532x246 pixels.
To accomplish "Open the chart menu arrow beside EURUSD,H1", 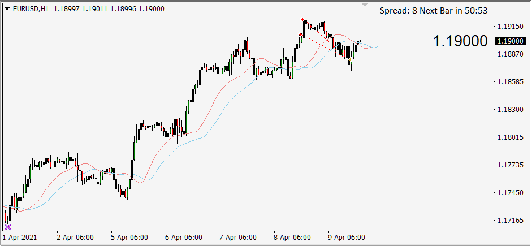I will pos(7,9).
